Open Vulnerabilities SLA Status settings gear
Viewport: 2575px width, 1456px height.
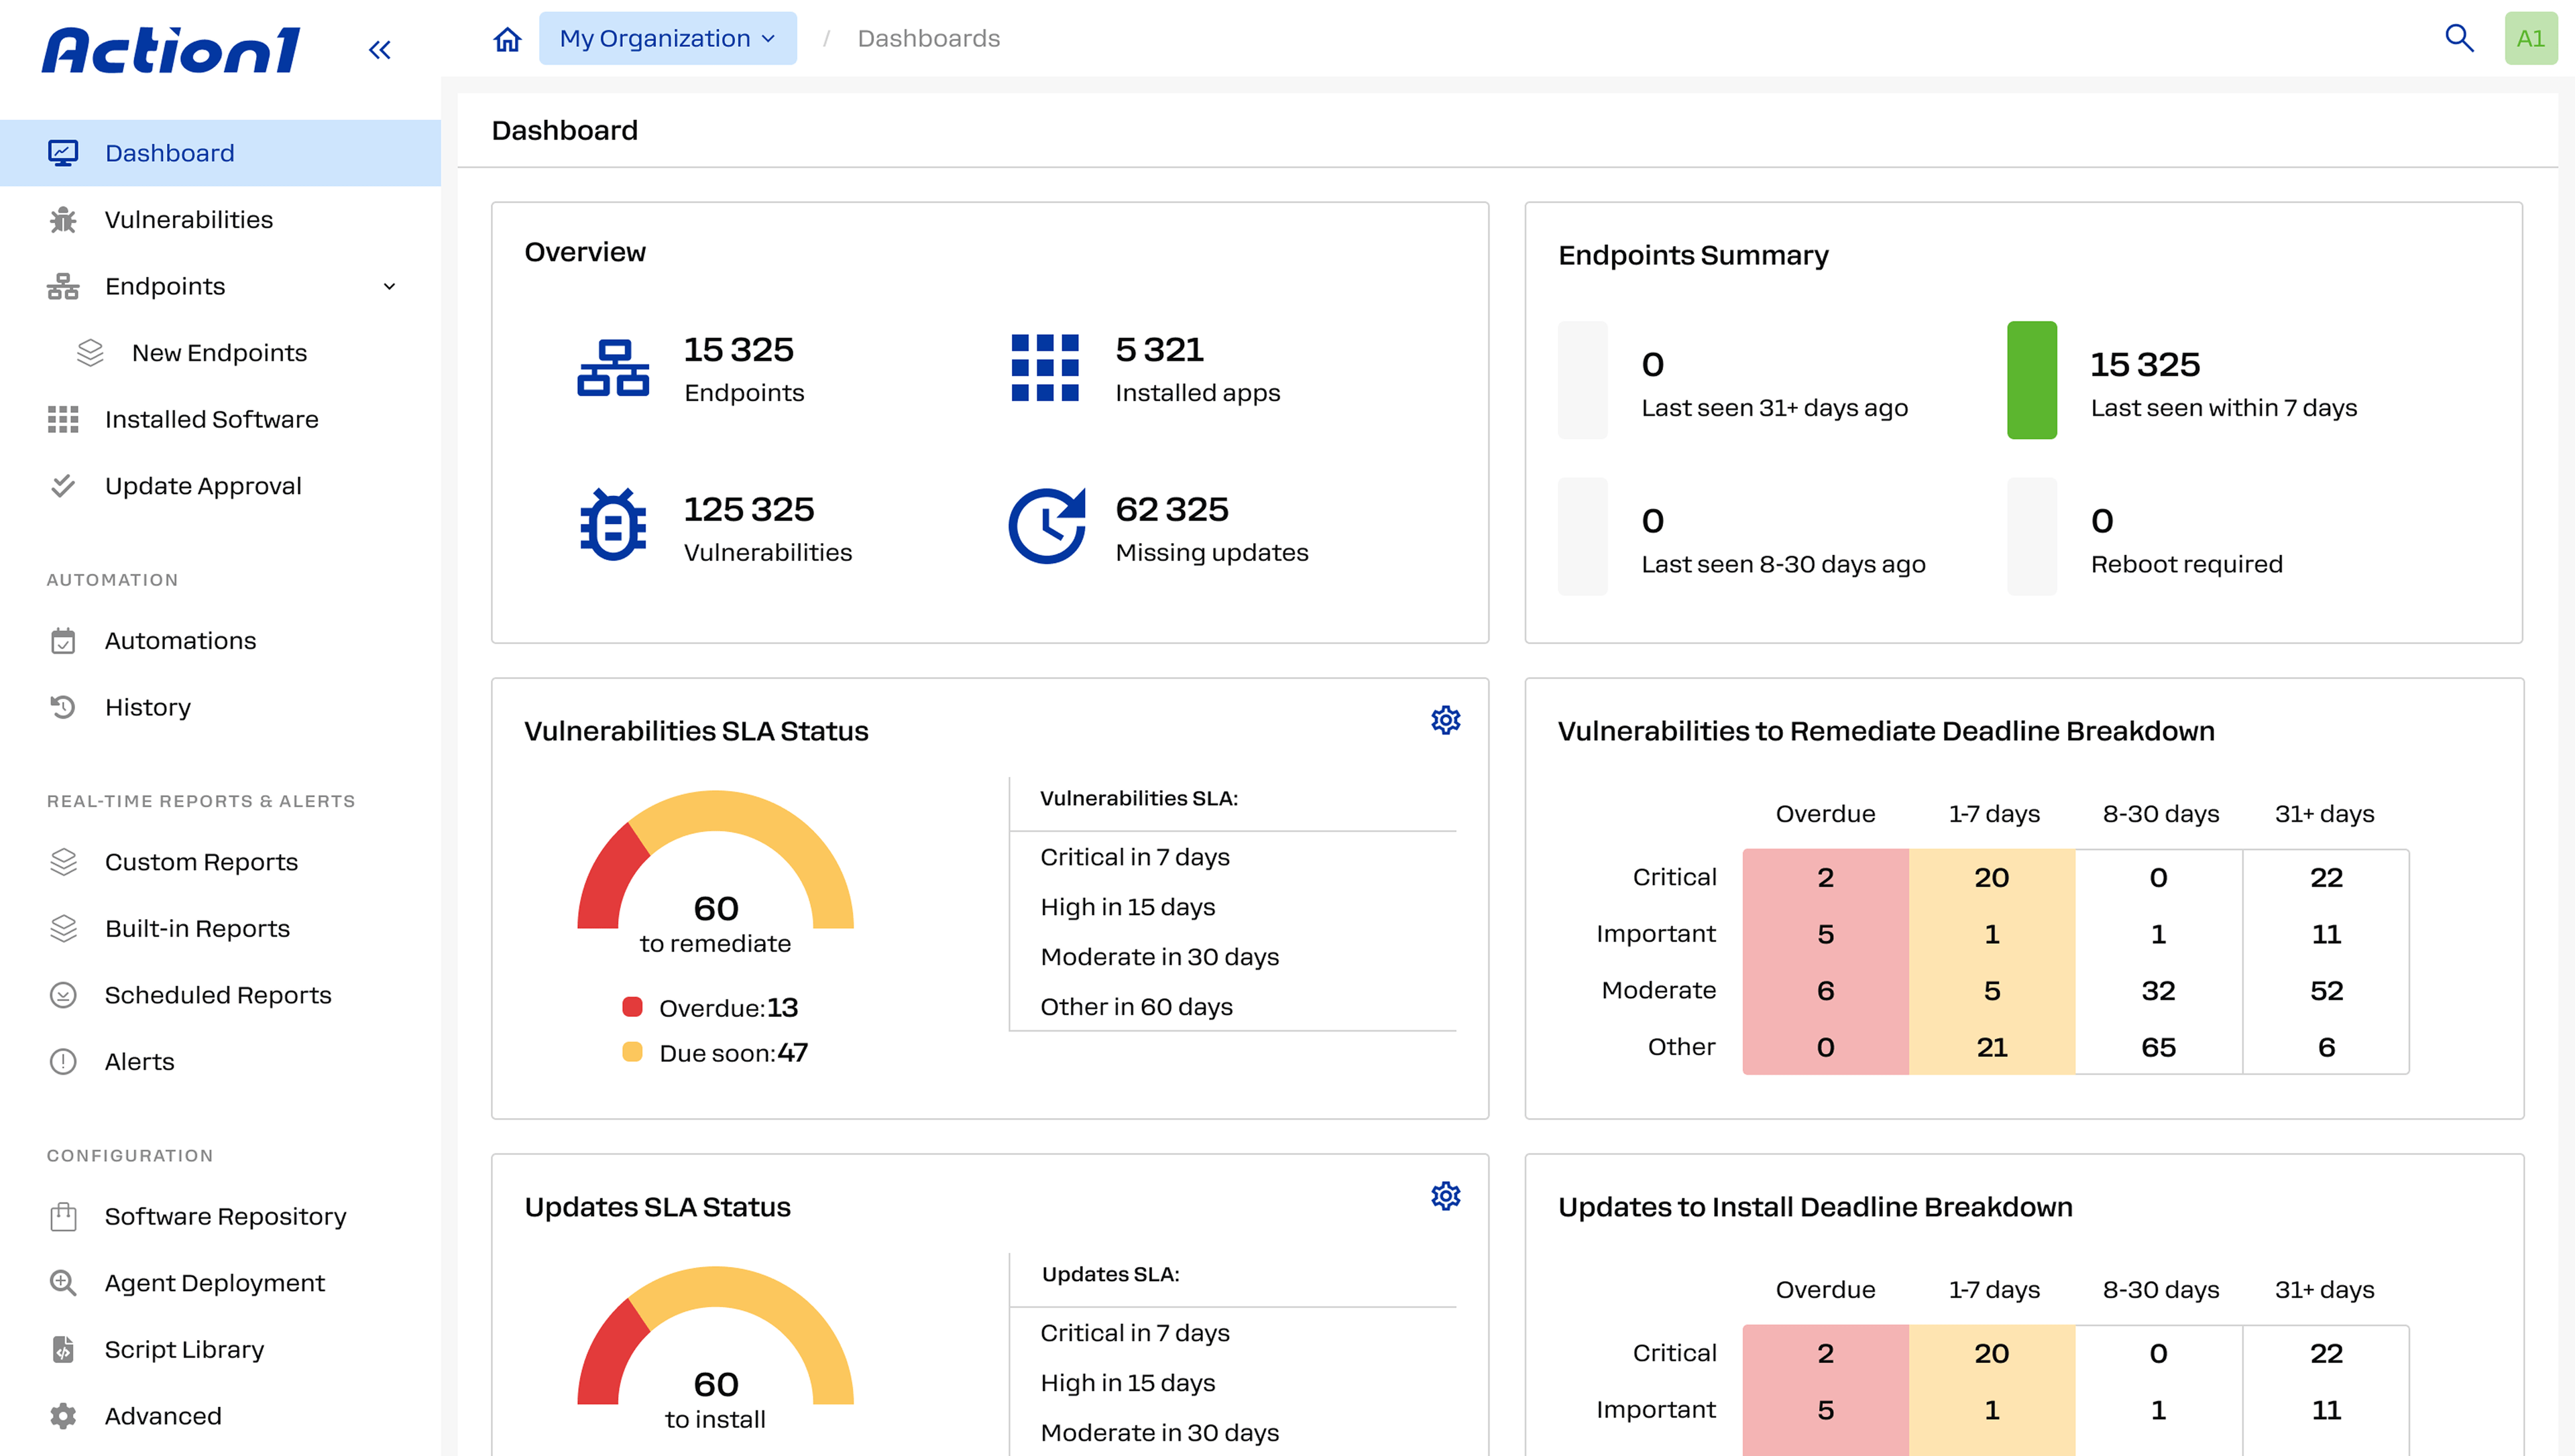(1445, 720)
